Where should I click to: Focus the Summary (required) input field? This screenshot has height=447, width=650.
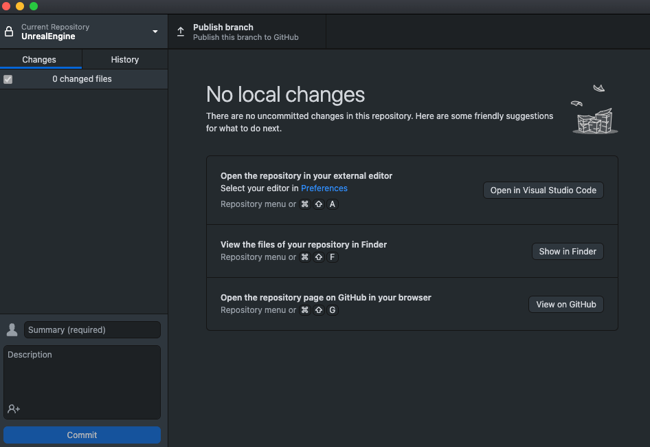click(x=93, y=330)
